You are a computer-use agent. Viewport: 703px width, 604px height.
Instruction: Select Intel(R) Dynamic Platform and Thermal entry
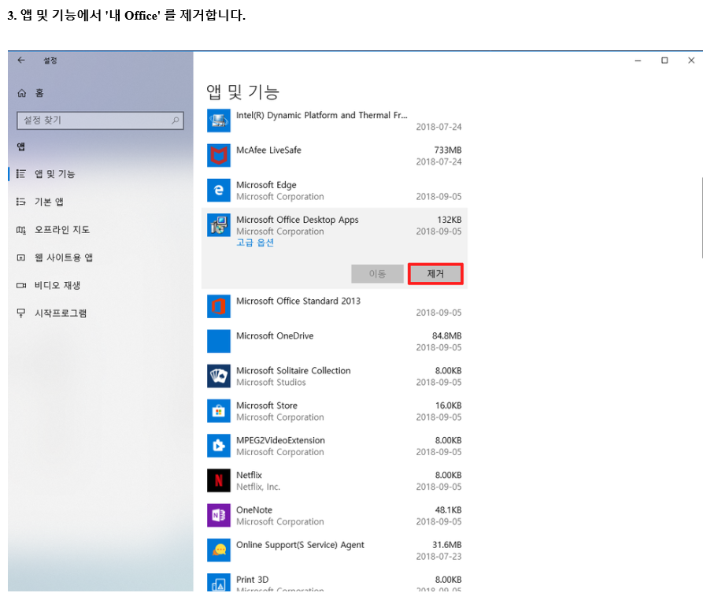(x=322, y=115)
